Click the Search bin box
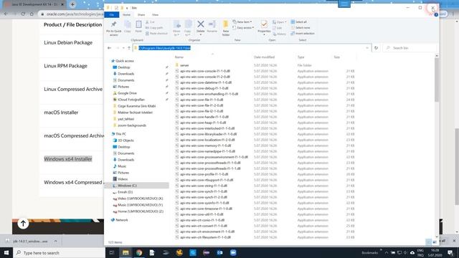The height and width of the screenshot is (258, 459). pos(410,48)
